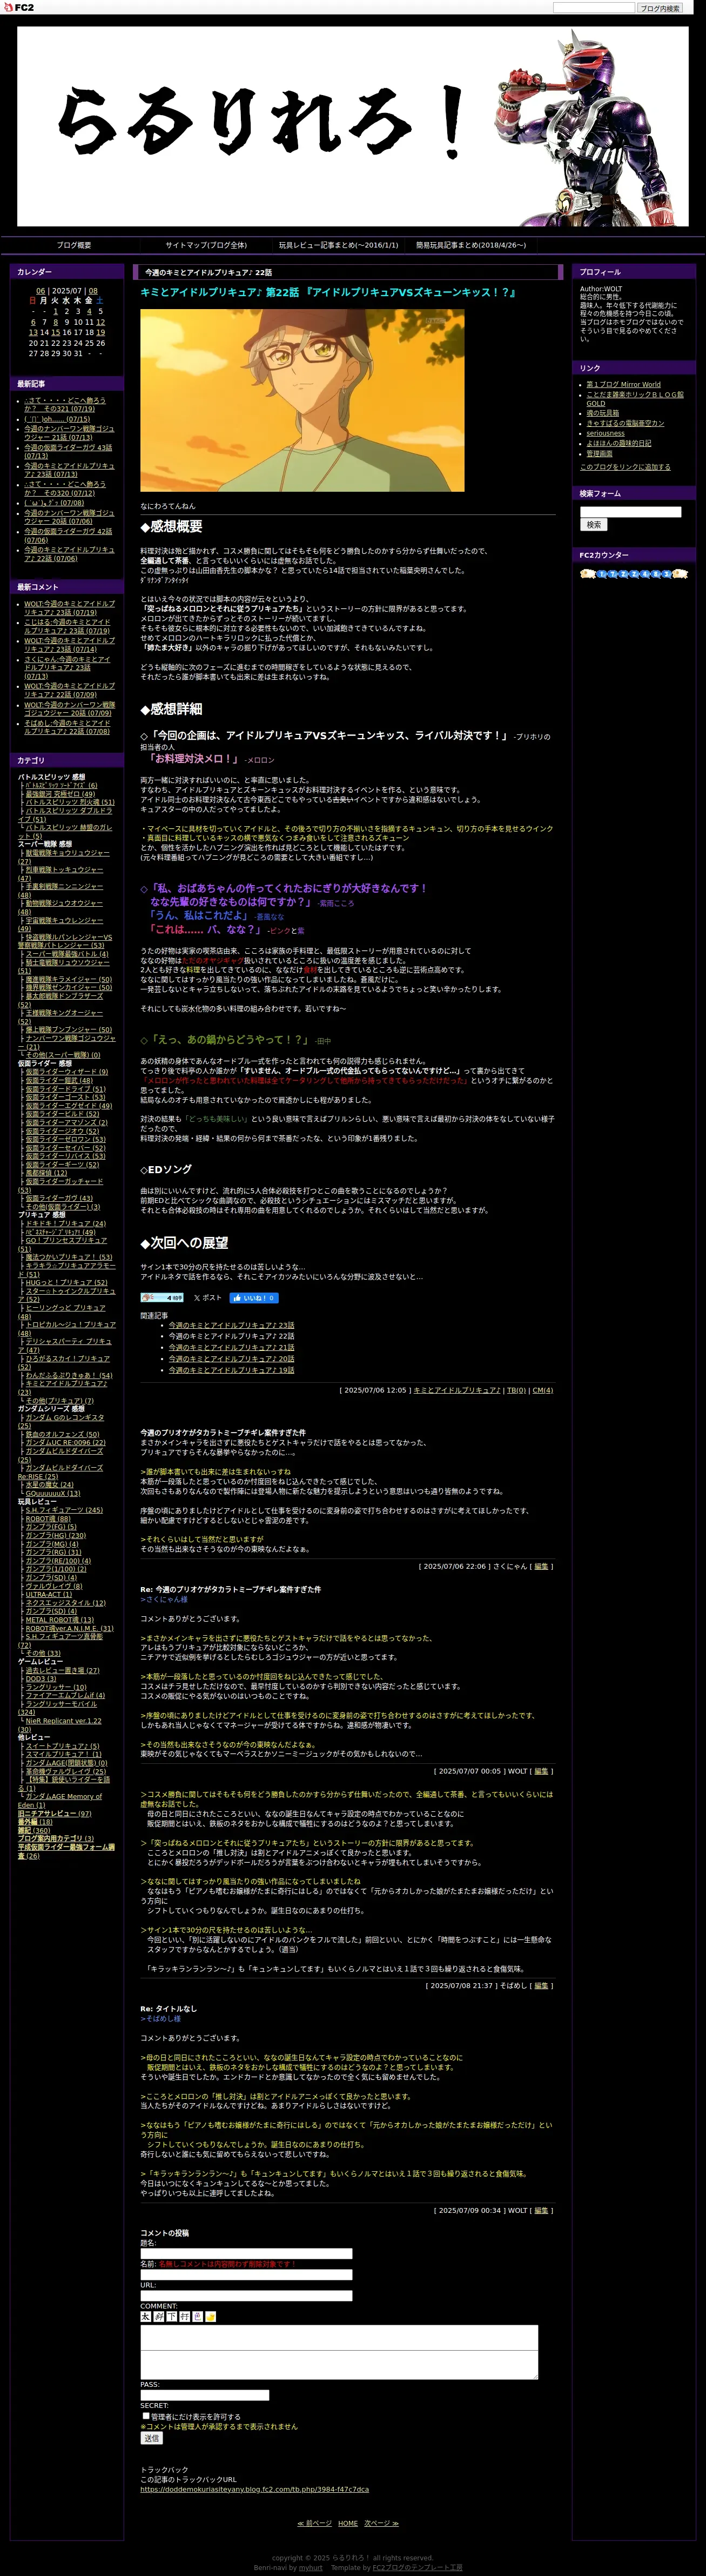Open the myhurt link in the footer
Viewport: 706px width, 2576px height.
coord(310,2567)
